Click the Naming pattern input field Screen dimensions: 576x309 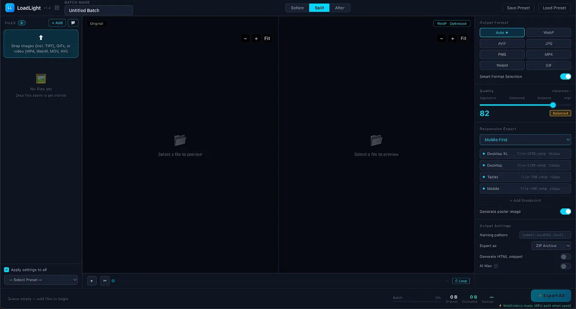[545, 235]
